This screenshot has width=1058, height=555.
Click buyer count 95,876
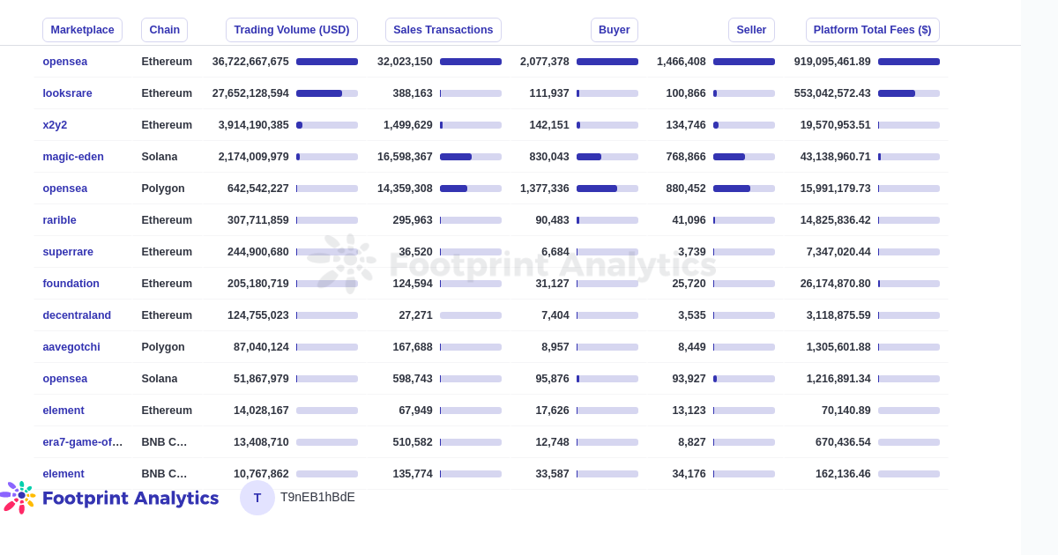[553, 379]
